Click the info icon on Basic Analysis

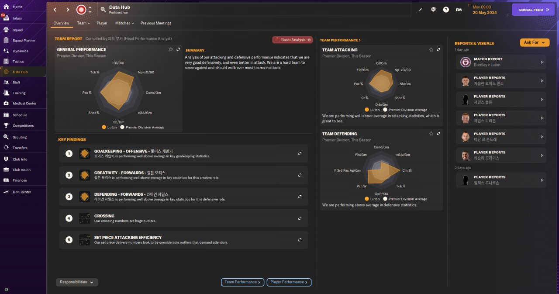(309, 40)
